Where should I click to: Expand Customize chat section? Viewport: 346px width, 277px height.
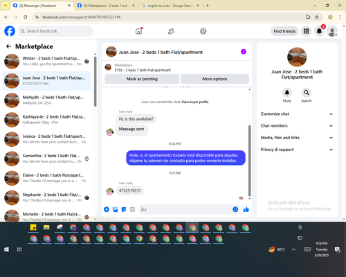coord(297,114)
